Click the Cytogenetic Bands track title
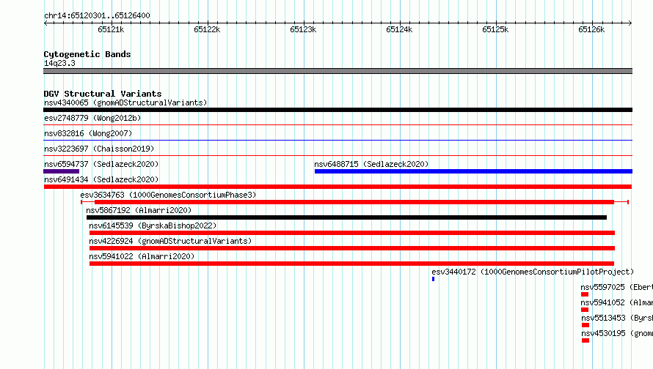653x369 pixels. 87,54
